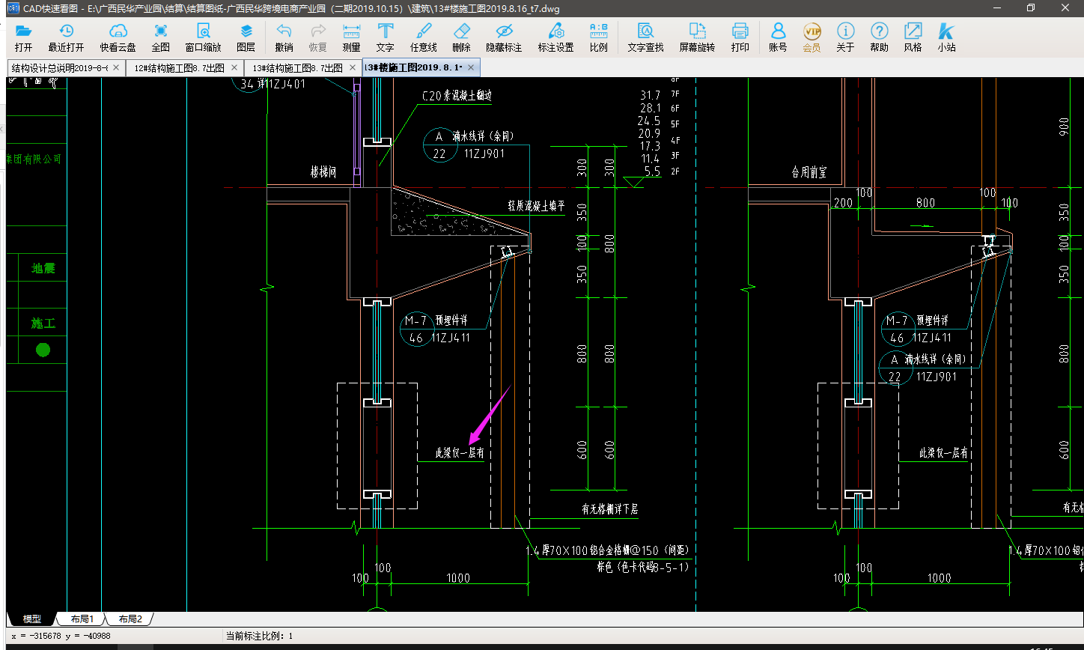
Task: Open the recent files (最近打开) list
Action: pos(66,37)
